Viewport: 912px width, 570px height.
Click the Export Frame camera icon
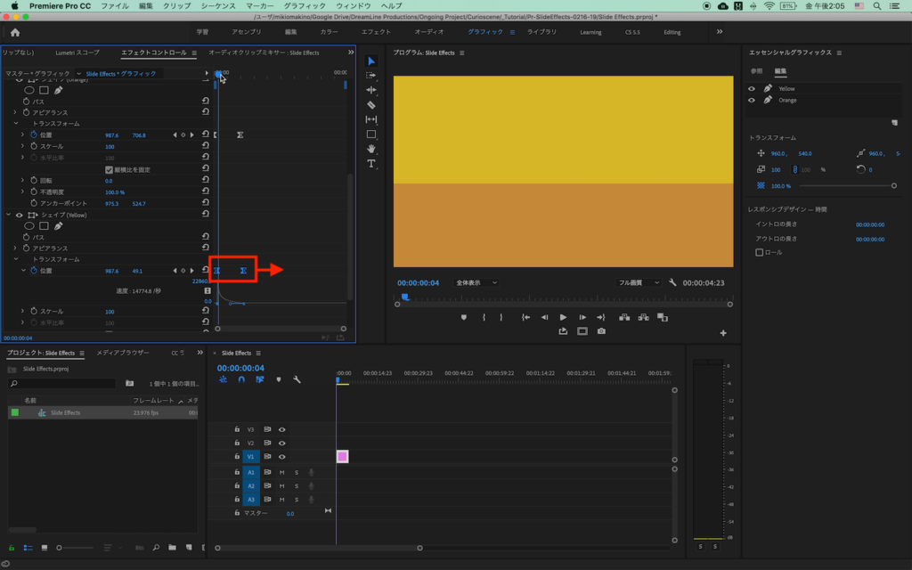601,331
